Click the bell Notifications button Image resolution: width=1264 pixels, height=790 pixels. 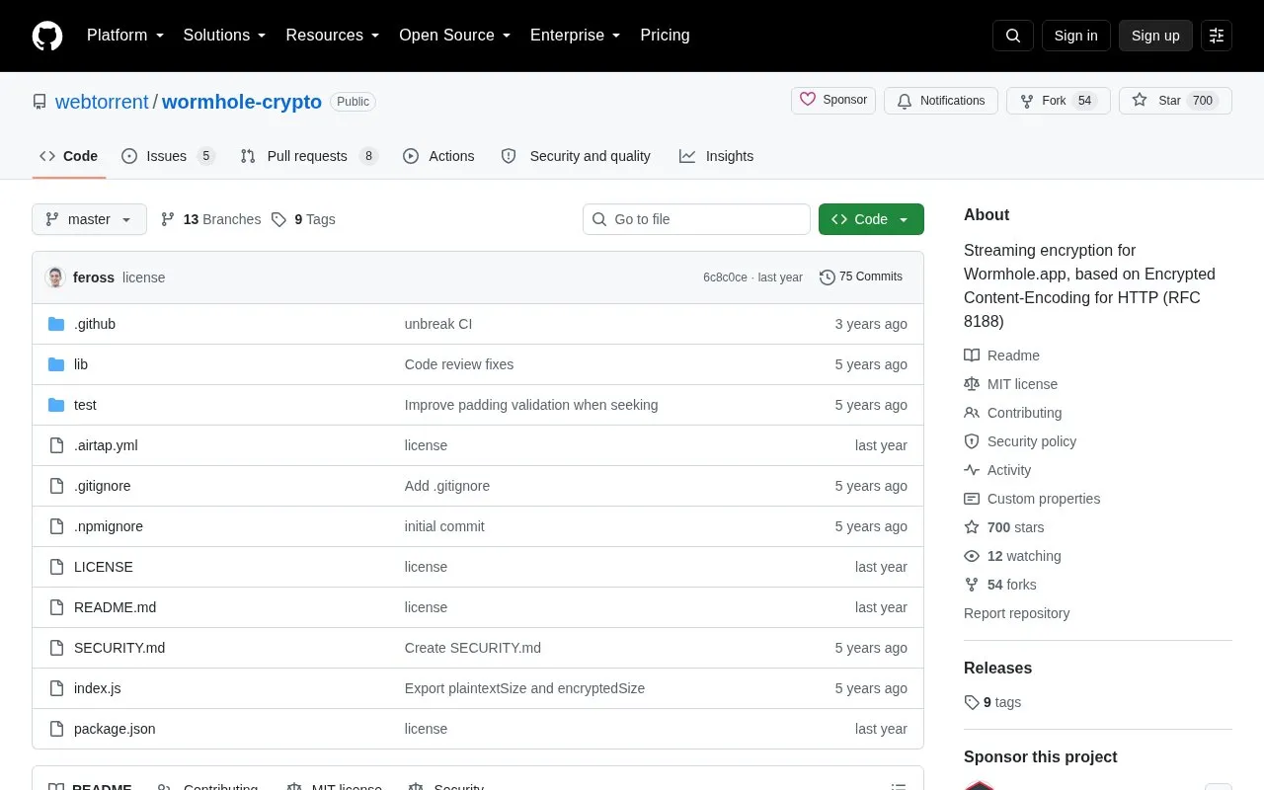[941, 101]
